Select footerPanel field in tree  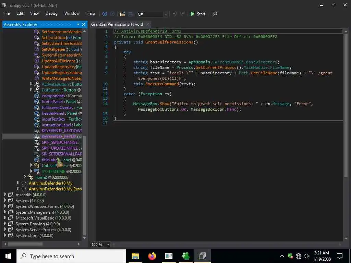point(62,101)
